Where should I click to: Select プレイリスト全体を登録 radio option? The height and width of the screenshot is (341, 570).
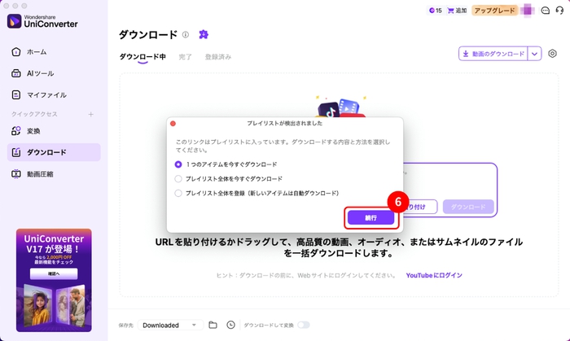coord(179,193)
